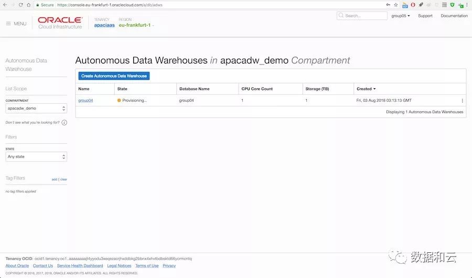Reload the page with refresh icon
Viewport: 472px width, 278px height.
20,5
